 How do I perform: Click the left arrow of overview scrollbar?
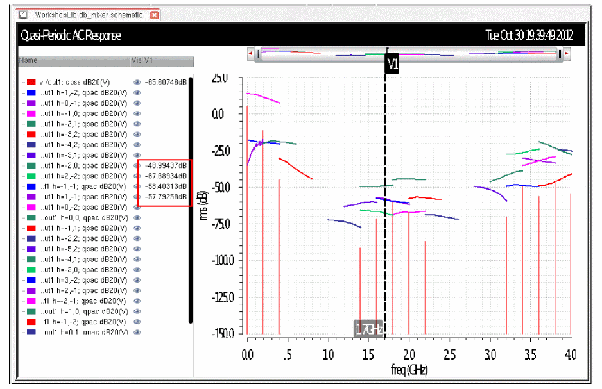tap(250, 54)
